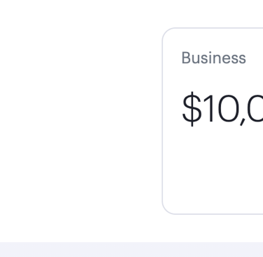This screenshot has width=263, height=257.
Task: Click the blank white area left of card
Action: click(x=79, y=121)
